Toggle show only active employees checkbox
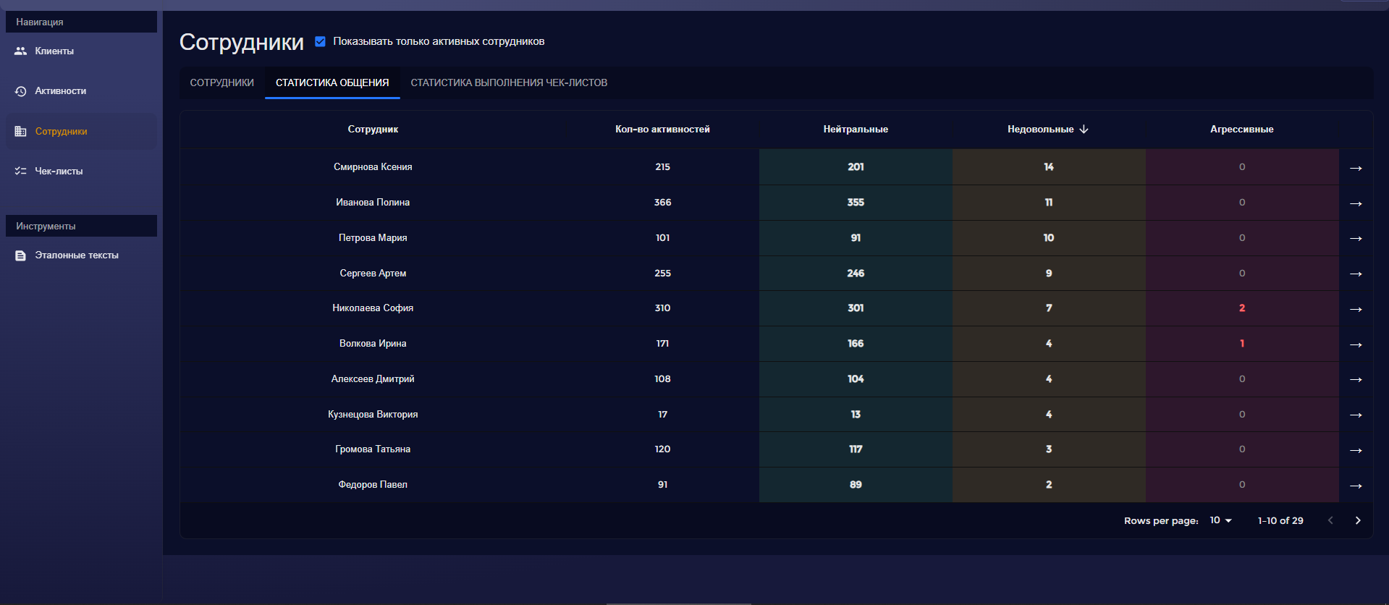Image resolution: width=1389 pixels, height=605 pixels. click(x=320, y=41)
